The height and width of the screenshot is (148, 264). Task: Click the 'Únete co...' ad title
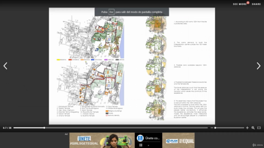[x=152, y=138]
